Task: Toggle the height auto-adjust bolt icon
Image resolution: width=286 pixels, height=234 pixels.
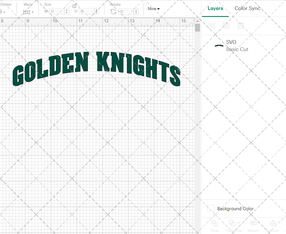Action: pyautogui.click(x=96, y=11)
